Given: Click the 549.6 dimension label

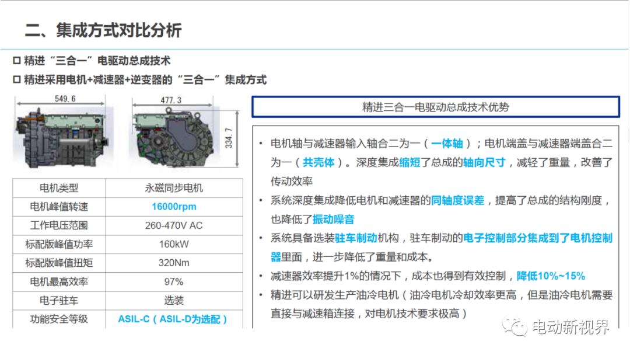Looking at the screenshot, I should coord(65,99).
